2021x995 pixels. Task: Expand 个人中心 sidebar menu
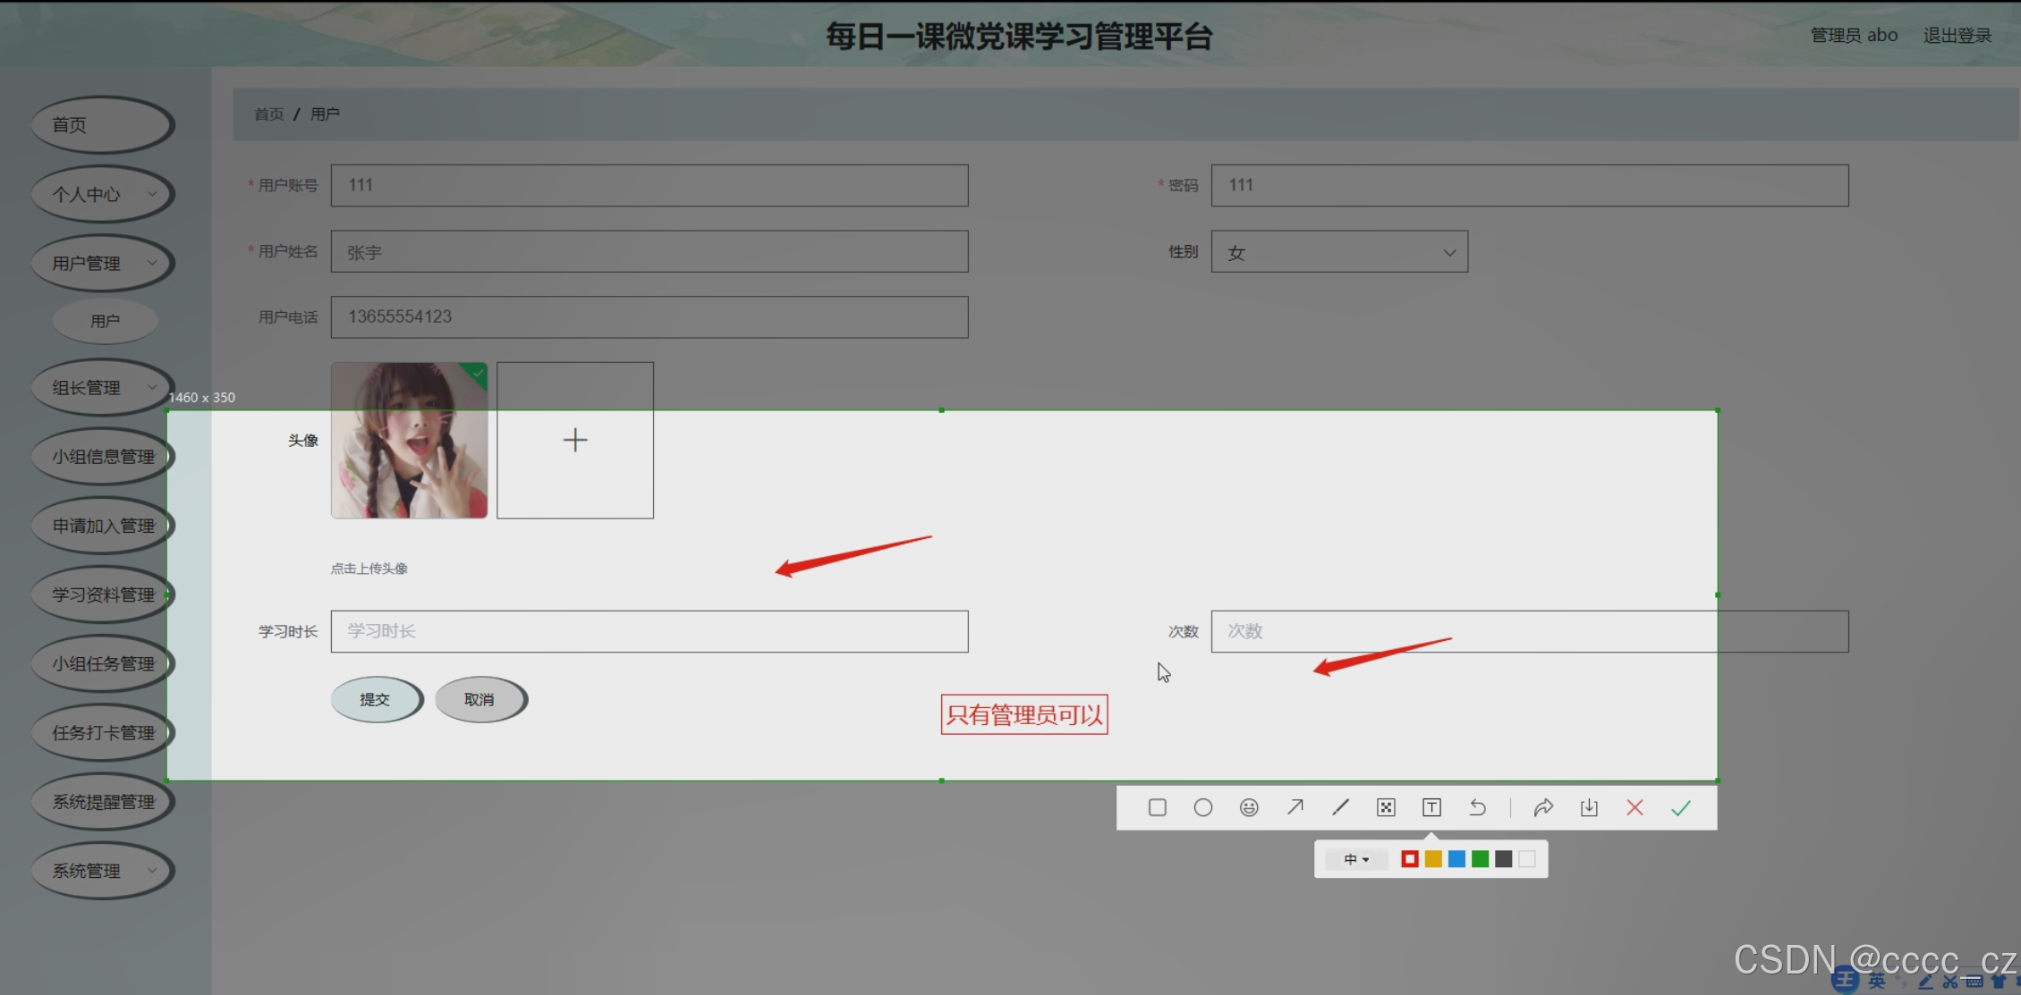pyautogui.click(x=102, y=194)
